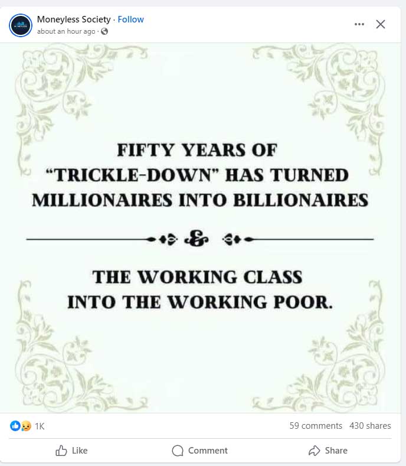
Task: Like this post
Action: pos(71,451)
